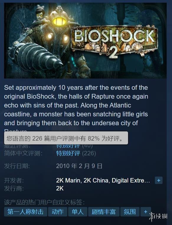
Task: Click the 2010 年 2 月 9 日 release date
Action: 79,166
